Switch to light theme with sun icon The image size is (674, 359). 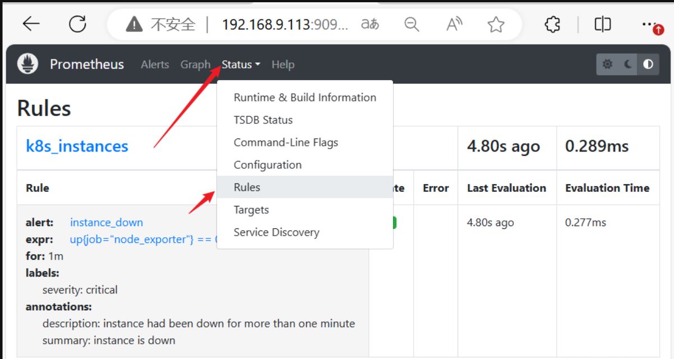[607, 65]
